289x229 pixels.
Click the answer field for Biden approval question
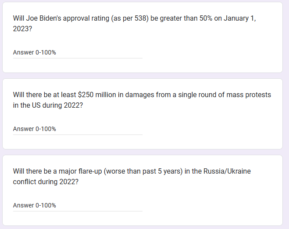pos(78,53)
